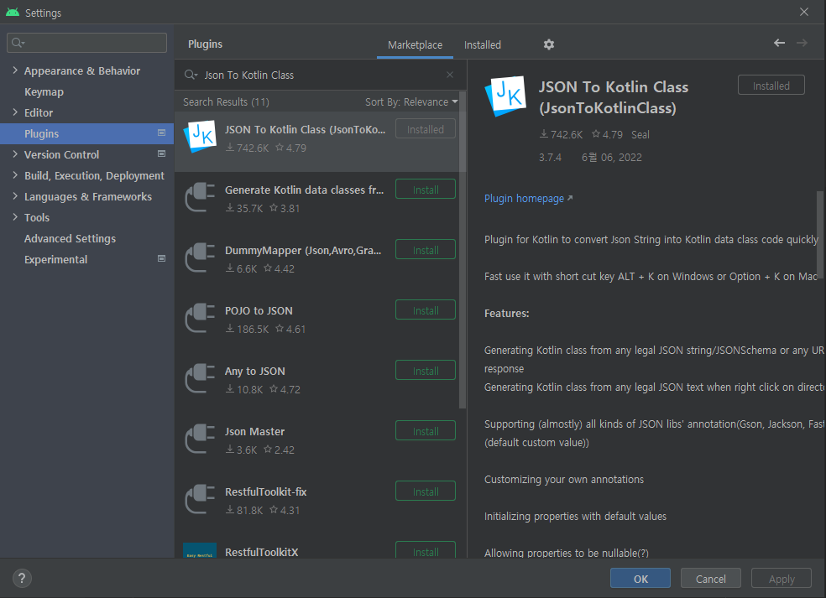Screen dimensions: 826x598
Task: Click the Apply button
Action: tap(782, 579)
